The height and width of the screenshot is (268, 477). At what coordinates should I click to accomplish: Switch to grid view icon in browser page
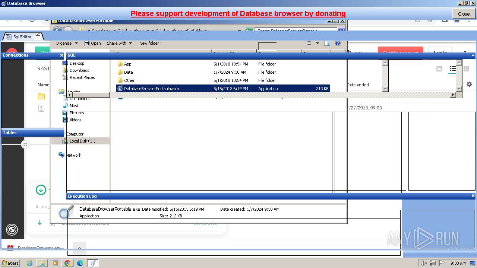466,69
